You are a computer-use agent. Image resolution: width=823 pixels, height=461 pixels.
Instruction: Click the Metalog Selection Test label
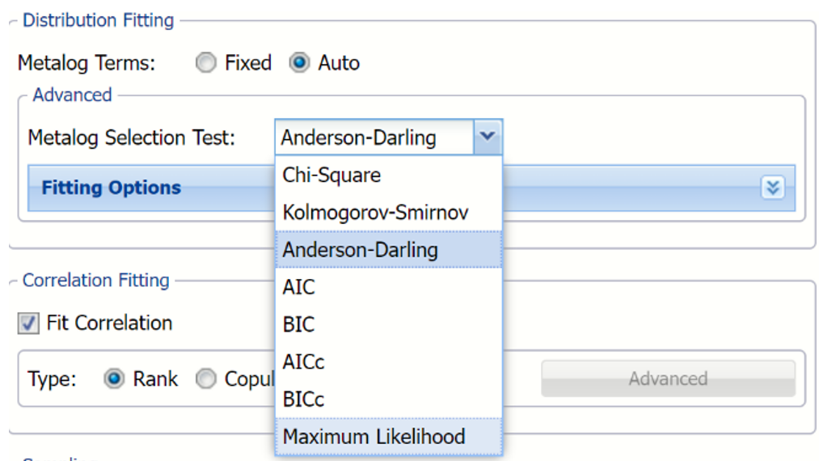click(131, 137)
